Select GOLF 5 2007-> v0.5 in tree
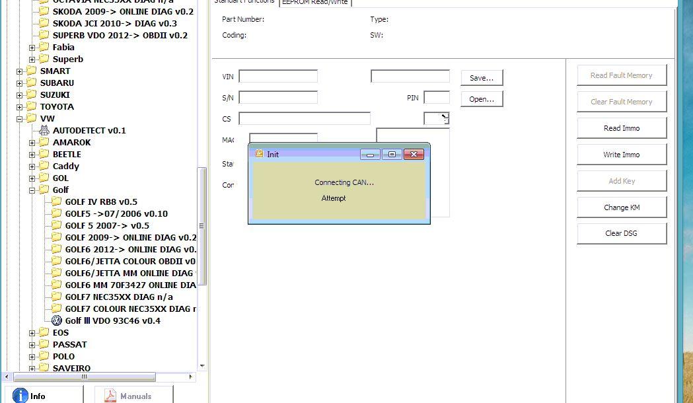 point(107,225)
